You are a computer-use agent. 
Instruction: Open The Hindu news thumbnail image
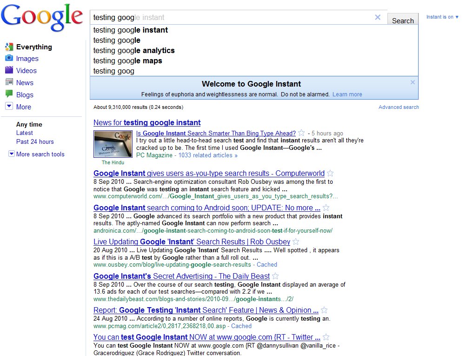[x=113, y=144]
